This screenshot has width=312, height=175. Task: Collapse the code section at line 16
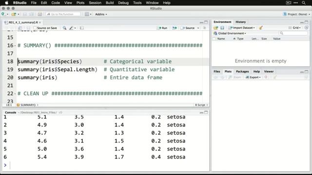(15, 46)
